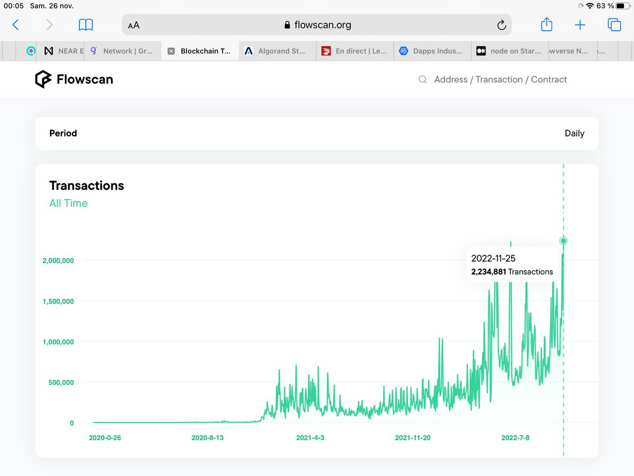Reload the page with refresh icon
Image resolution: width=634 pixels, height=476 pixels.
point(501,25)
